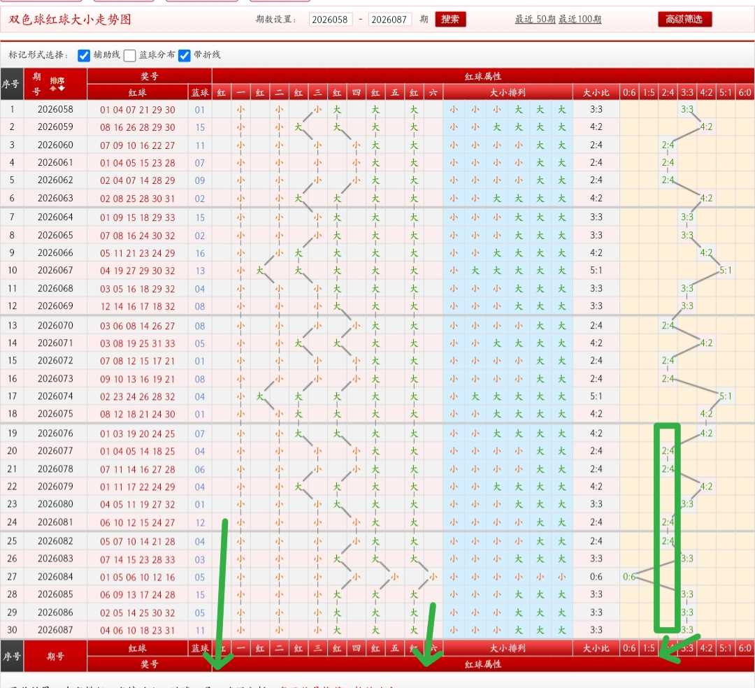Click issue number 2026063
This screenshot has width=755, height=688.
click(x=55, y=198)
